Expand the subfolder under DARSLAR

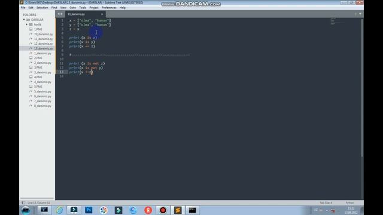coord(26,24)
